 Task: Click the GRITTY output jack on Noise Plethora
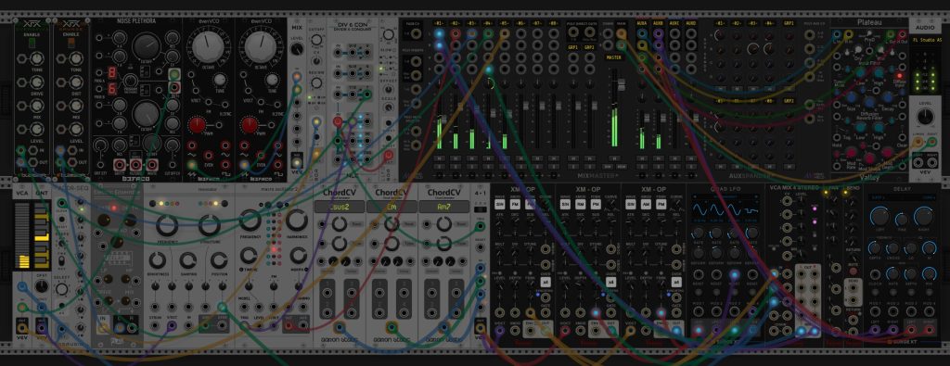(x=121, y=165)
